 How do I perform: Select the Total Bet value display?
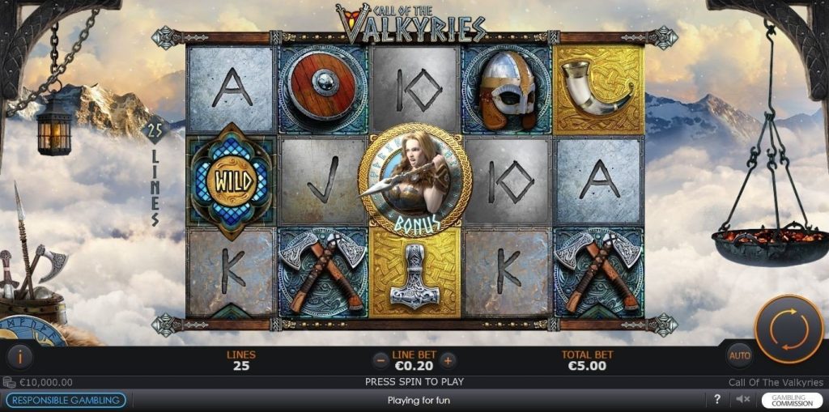587,366
